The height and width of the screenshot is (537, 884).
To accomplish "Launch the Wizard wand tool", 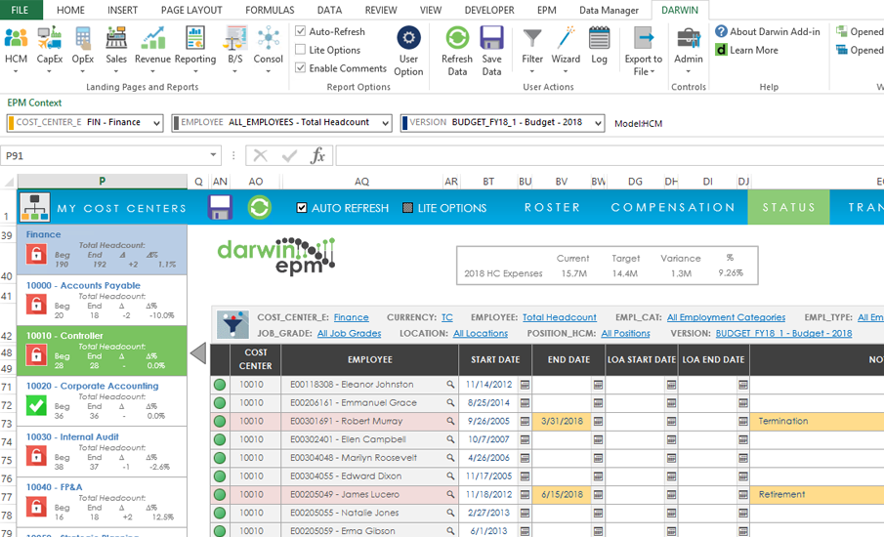I will [x=566, y=38].
